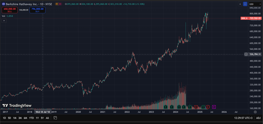
Task: Click the 650,000.00 SELL button
Action: [x=10, y=10]
